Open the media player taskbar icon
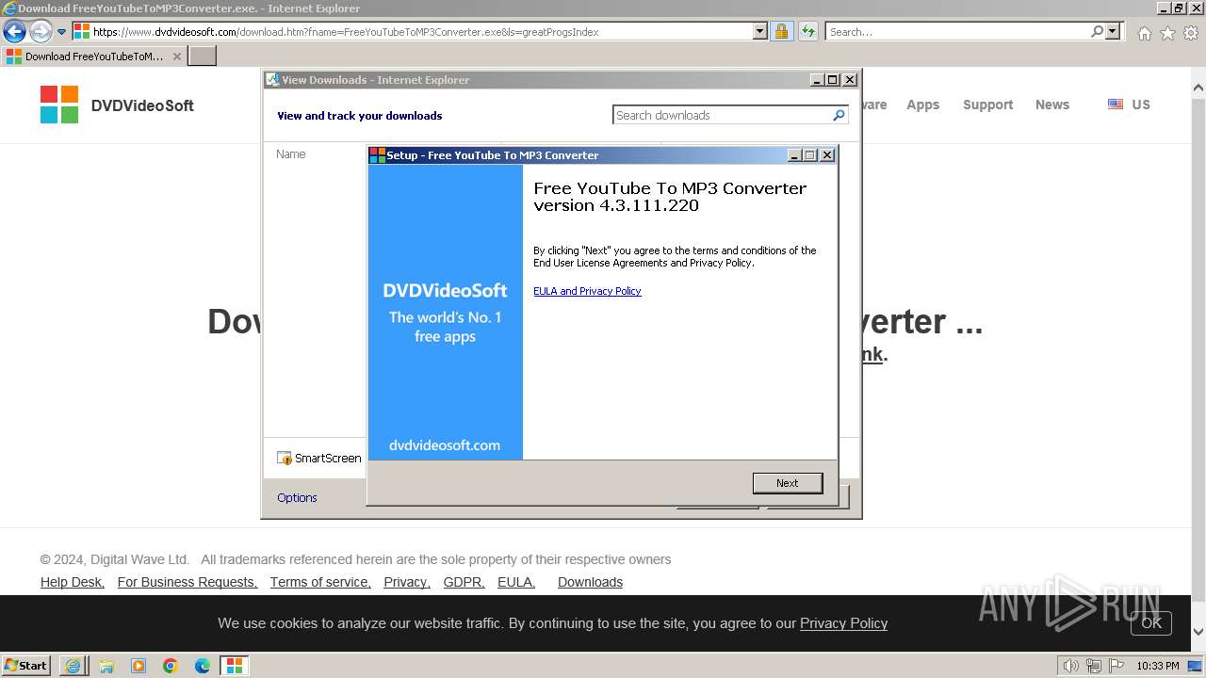The height and width of the screenshot is (678, 1206). click(x=139, y=666)
